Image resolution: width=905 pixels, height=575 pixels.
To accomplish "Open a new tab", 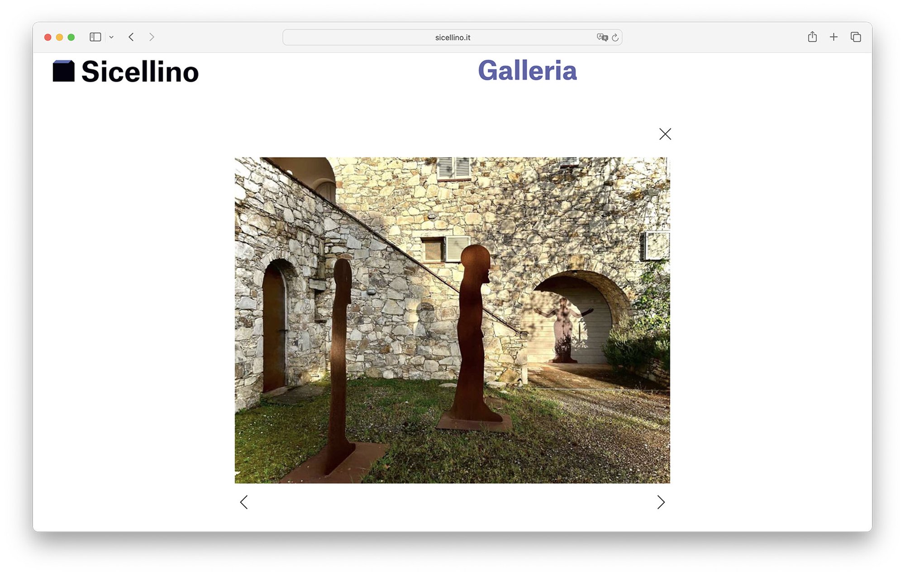I will [834, 37].
